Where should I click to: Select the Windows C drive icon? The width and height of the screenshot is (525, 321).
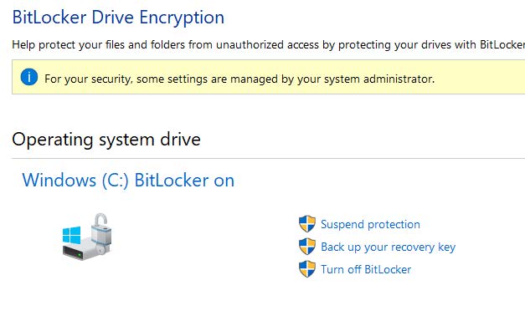pyautogui.click(x=87, y=237)
